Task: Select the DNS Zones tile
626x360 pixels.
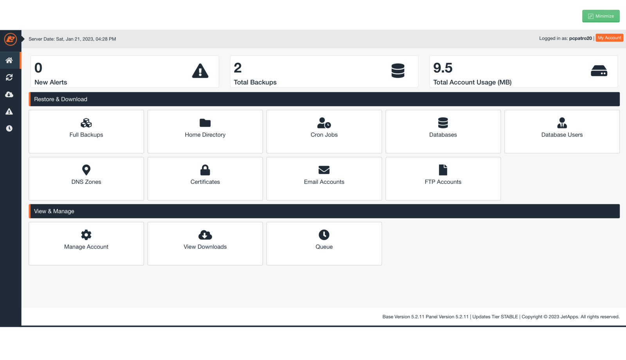Action: [86, 179]
